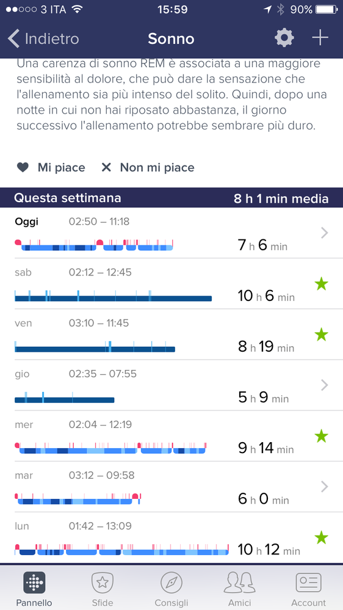
Task: Open the Account tab
Action: tap(308, 588)
